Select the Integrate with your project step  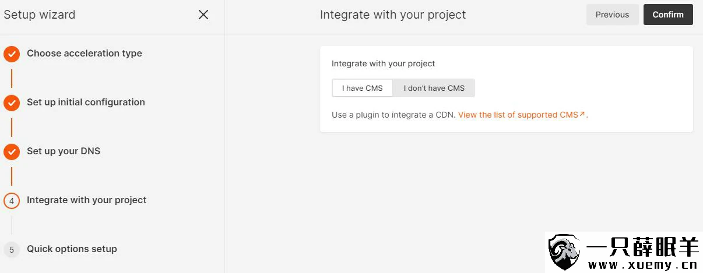(x=86, y=200)
